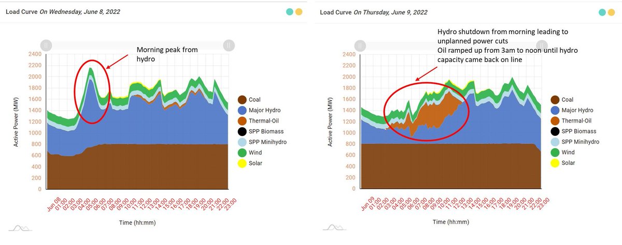Image resolution: width=622 pixels, height=245 pixels.
Task: Click 'Active Power (MW)' axis title on June 8 chart
Action: 17,121
